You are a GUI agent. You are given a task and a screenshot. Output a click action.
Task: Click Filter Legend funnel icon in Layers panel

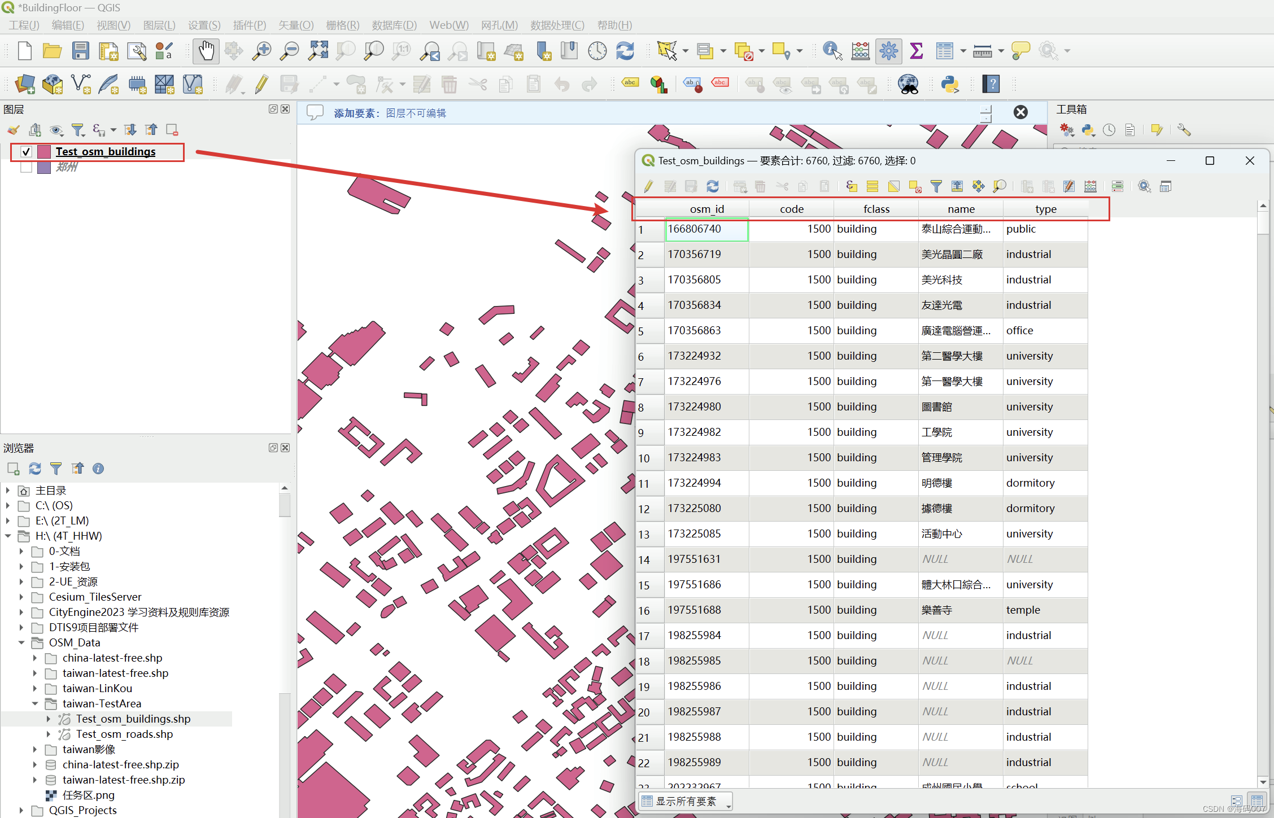[78, 130]
